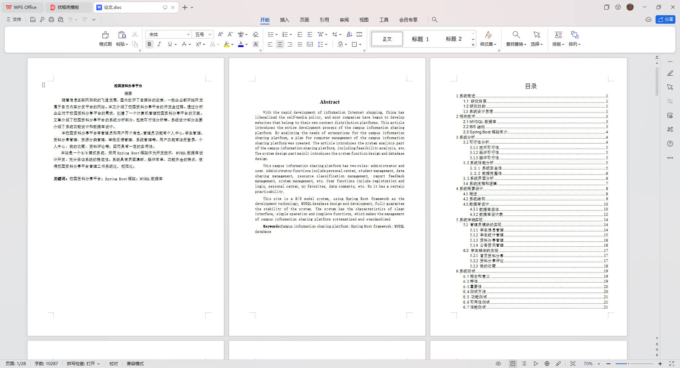The image size is (680, 368).
Task: Apply the 标题 2 style
Action: click(x=454, y=39)
